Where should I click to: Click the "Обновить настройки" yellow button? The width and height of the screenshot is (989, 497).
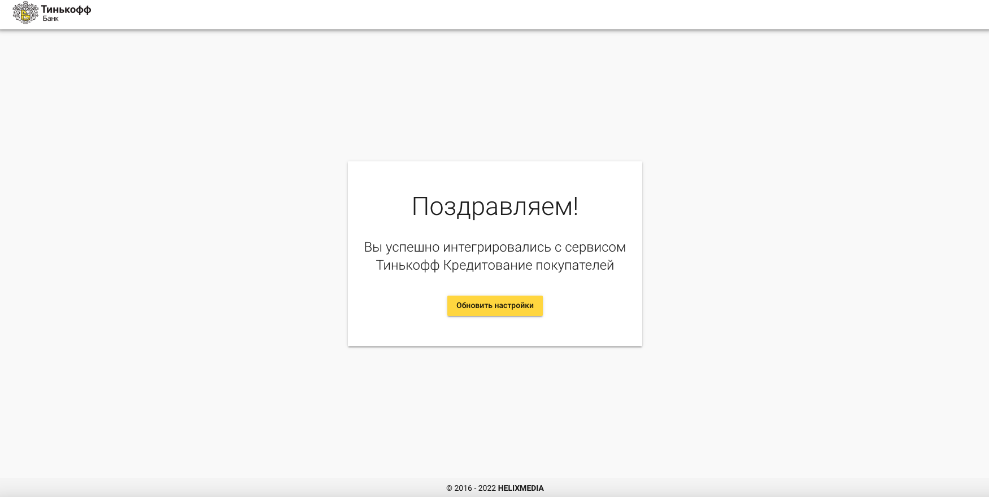[495, 306]
